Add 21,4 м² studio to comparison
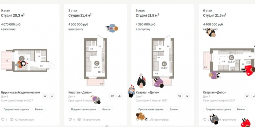The image size is (255, 127). click(x=119, y=96)
